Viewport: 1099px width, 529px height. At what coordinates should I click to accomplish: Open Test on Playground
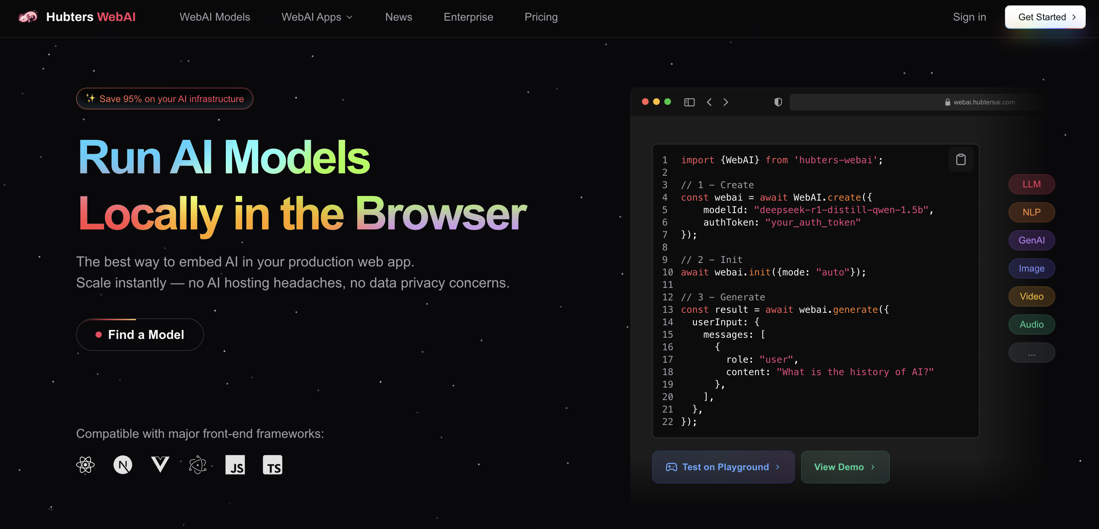point(723,467)
